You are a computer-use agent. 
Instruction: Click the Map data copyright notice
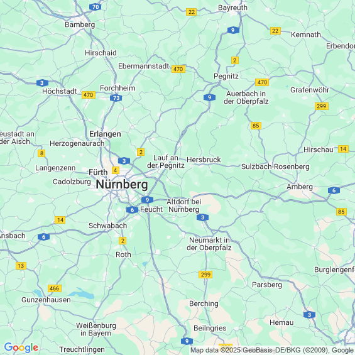273,350
